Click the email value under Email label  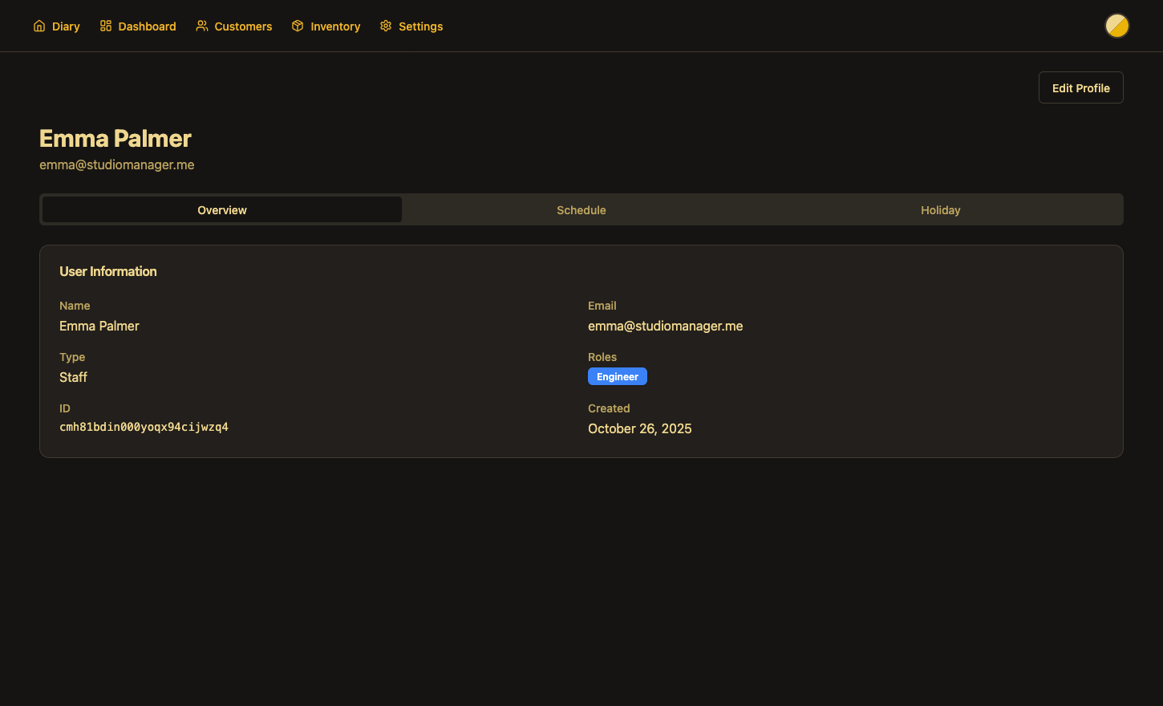point(665,327)
